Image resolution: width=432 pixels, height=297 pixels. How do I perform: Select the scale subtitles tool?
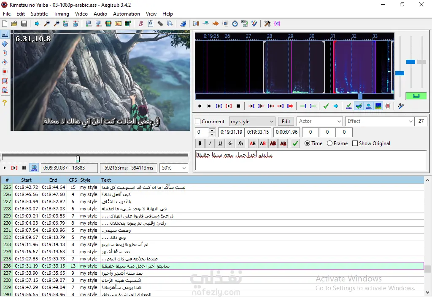(x=5, y=72)
